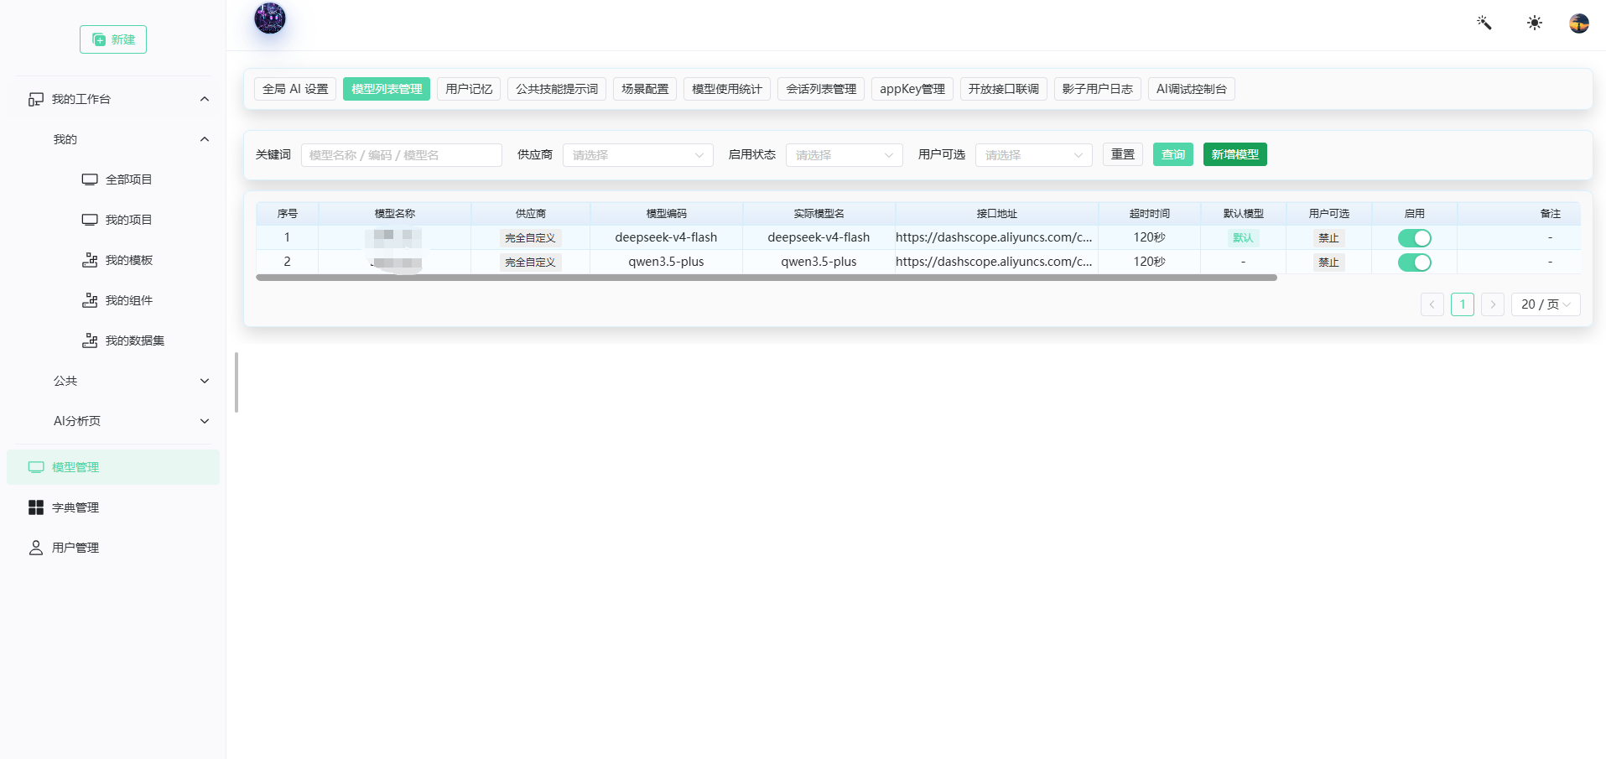Viewport: 1606px width, 759px height.
Task: Click the 新增模型 button
Action: (1235, 154)
